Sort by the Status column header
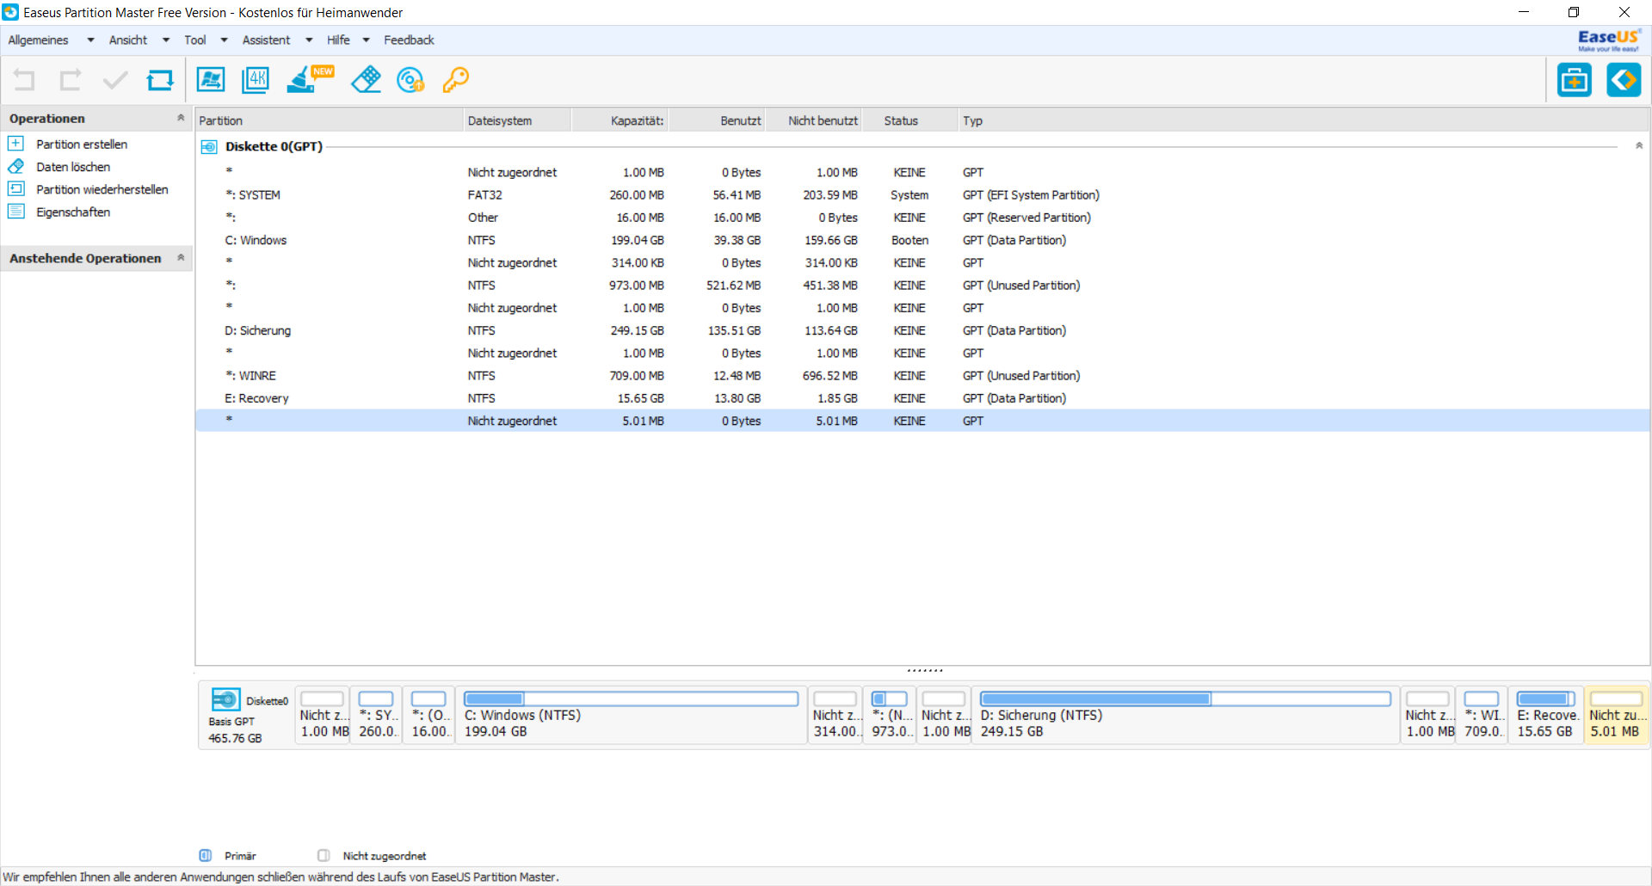The width and height of the screenshot is (1652, 886). tap(909, 121)
